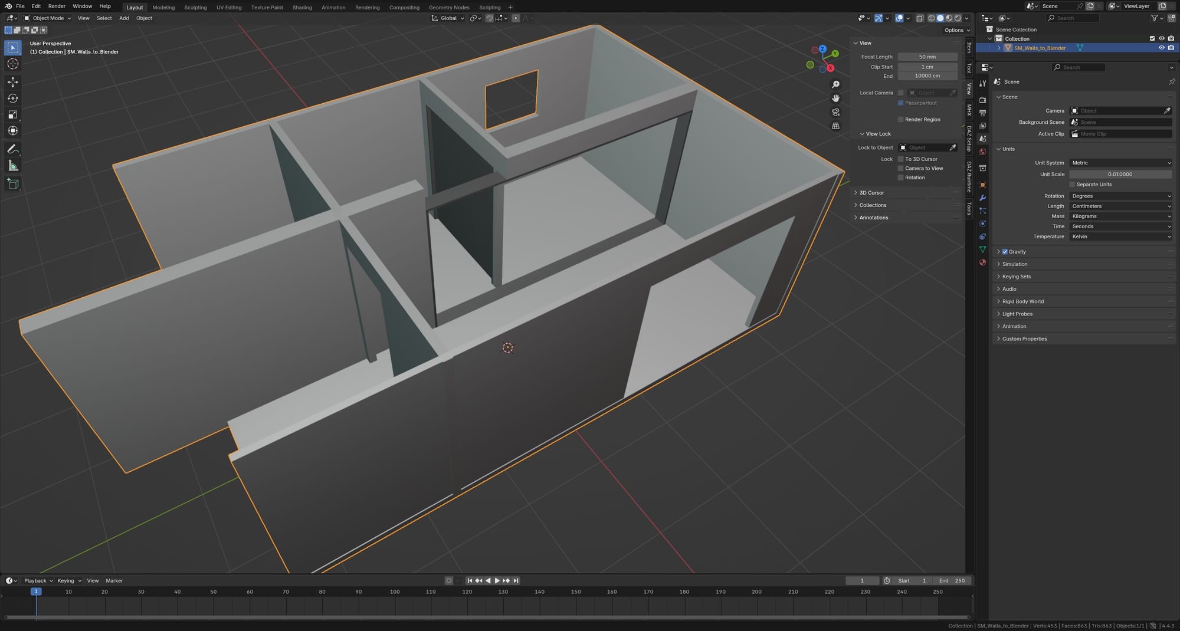1180x631 pixels.
Task: Enable Render Region checkbox
Action: click(900, 120)
